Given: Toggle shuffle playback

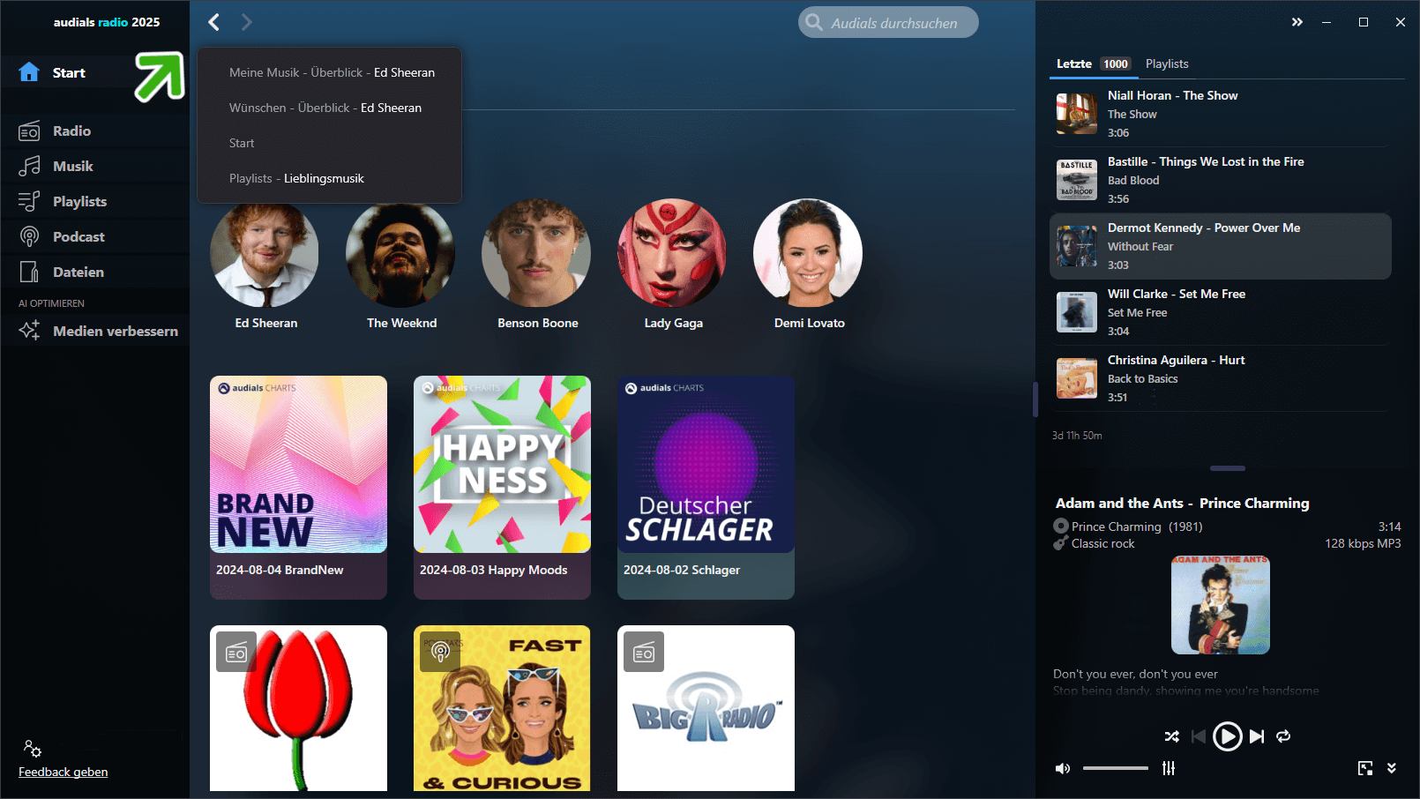Looking at the screenshot, I should (x=1171, y=736).
